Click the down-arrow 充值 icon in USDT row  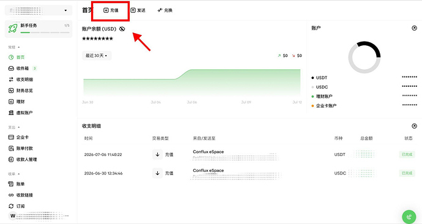pyautogui.click(x=157, y=155)
